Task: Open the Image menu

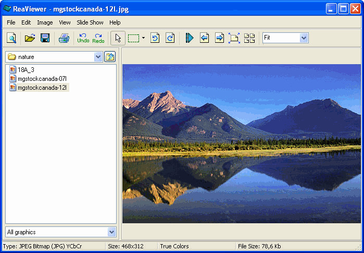Action: point(45,22)
